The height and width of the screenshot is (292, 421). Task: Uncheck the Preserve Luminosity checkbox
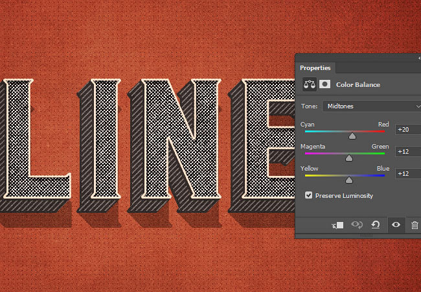(x=308, y=195)
